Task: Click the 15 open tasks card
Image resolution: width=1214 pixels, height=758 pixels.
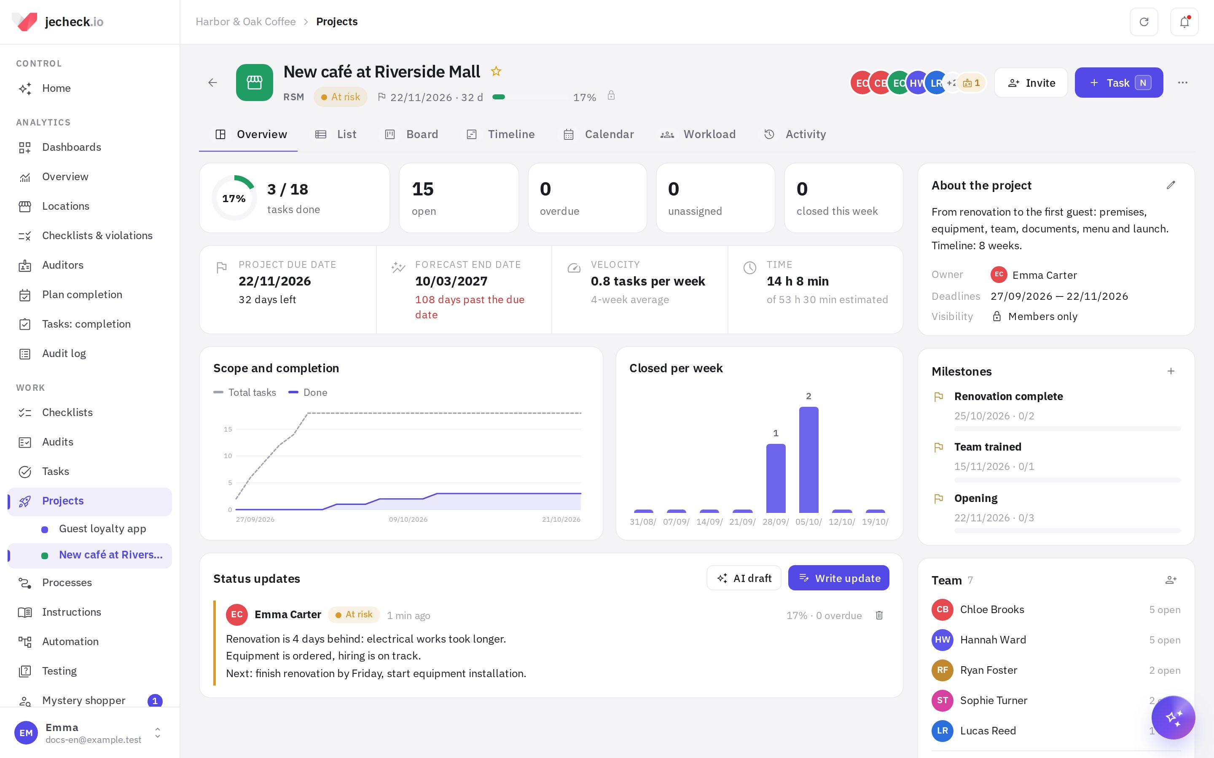Action: coord(459,198)
